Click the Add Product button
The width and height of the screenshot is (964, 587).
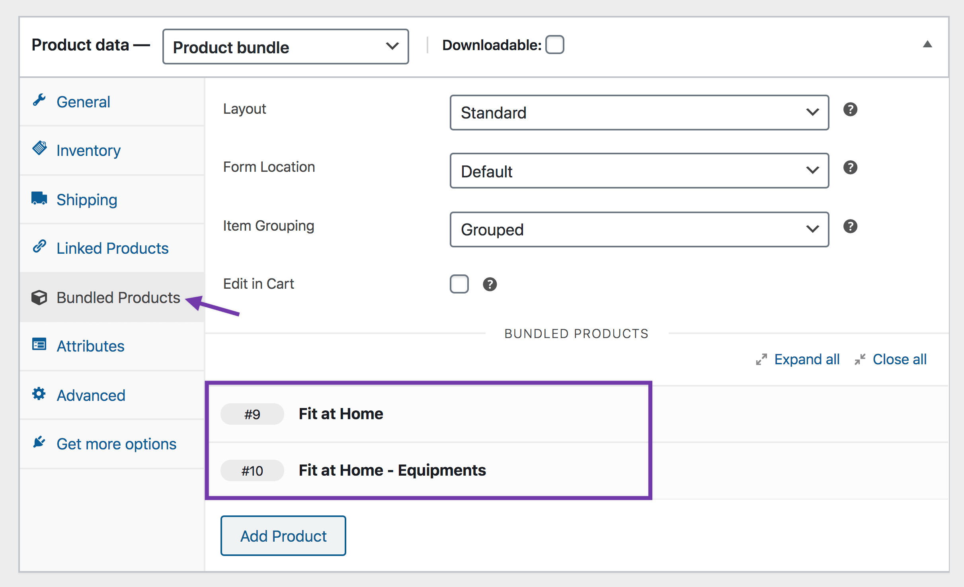[283, 536]
